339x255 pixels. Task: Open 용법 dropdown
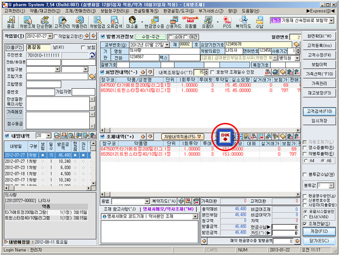click(147, 201)
